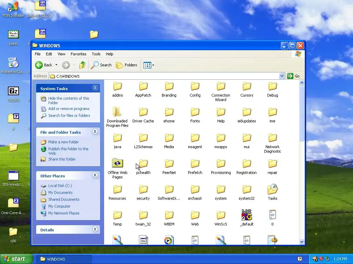353x264 pixels.
Task: Select the WinSxS folder
Action: tap(221, 218)
